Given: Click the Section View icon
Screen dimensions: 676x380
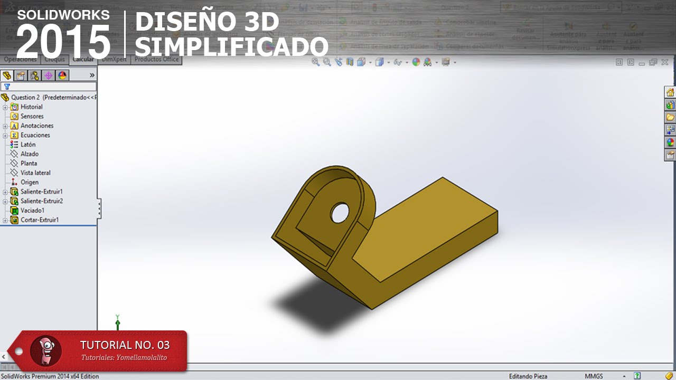Looking at the screenshot, I should (350, 62).
